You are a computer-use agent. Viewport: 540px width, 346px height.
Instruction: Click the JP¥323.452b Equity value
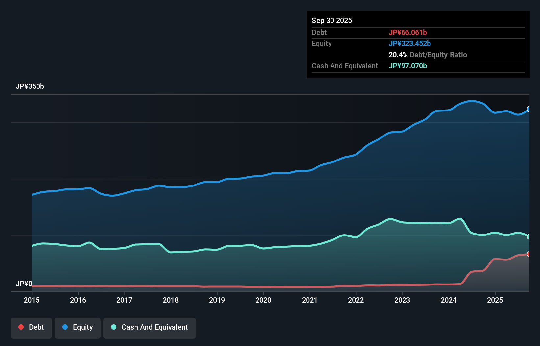point(410,43)
